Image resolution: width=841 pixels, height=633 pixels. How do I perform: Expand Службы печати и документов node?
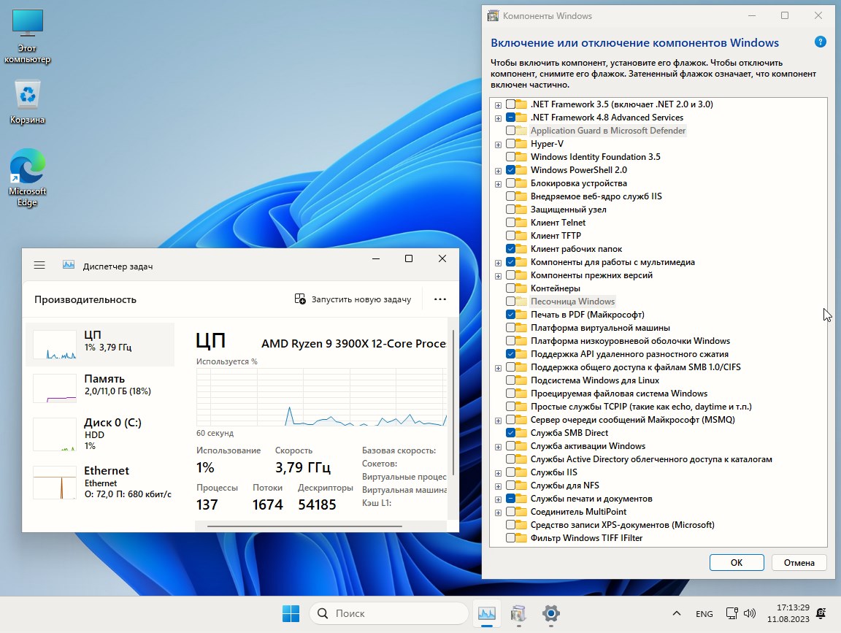click(499, 499)
